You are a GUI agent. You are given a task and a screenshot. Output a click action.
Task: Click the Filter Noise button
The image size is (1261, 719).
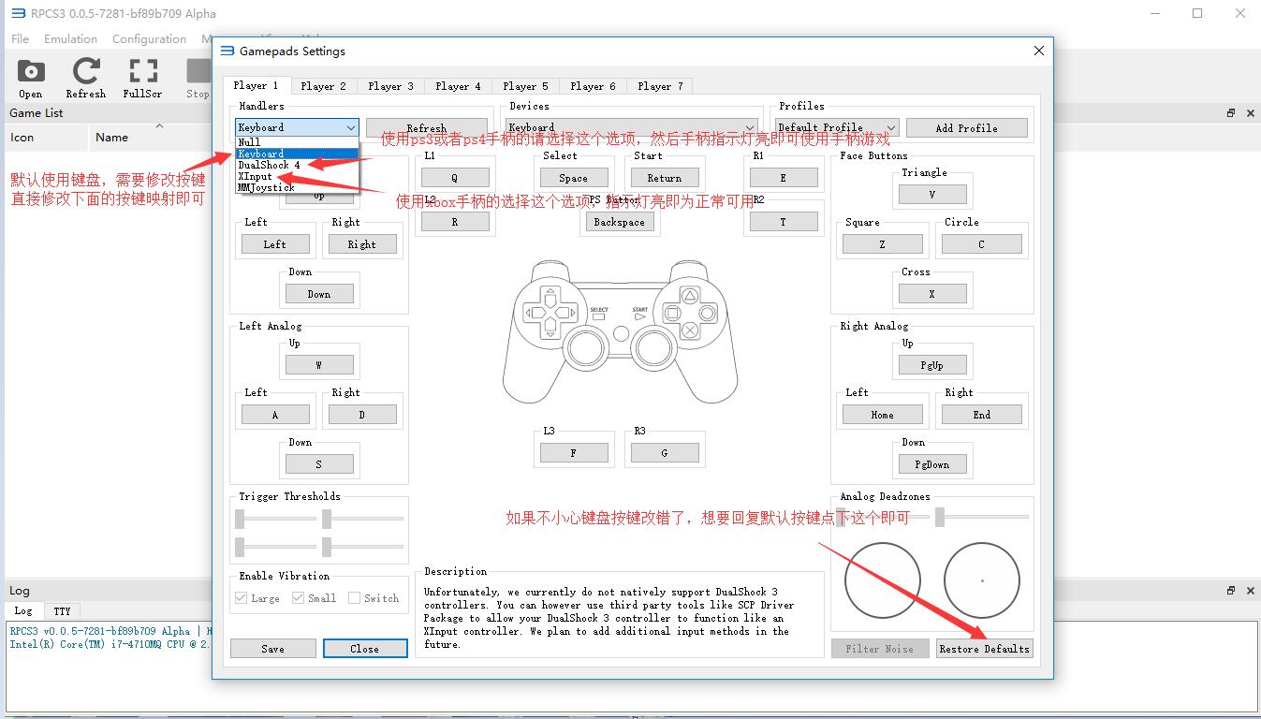(879, 649)
